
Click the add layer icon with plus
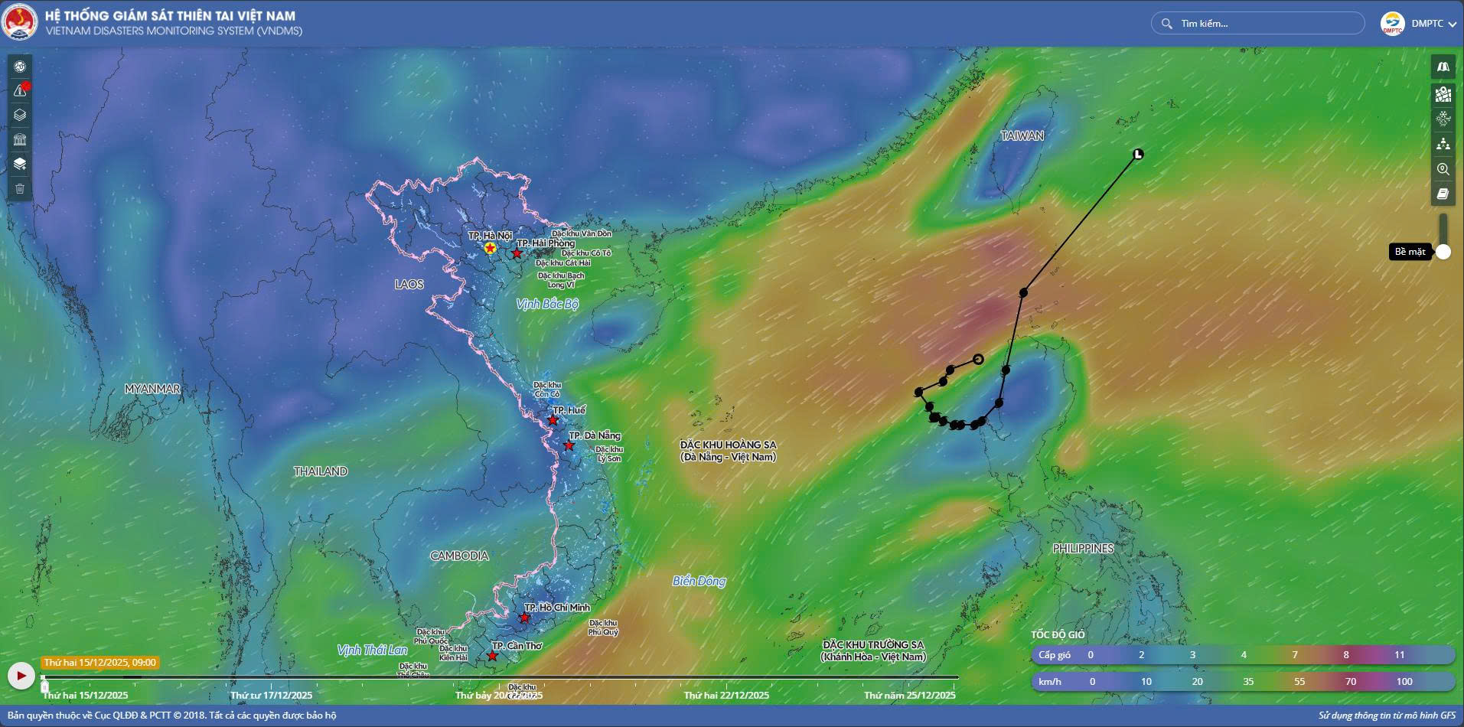(20, 164)
